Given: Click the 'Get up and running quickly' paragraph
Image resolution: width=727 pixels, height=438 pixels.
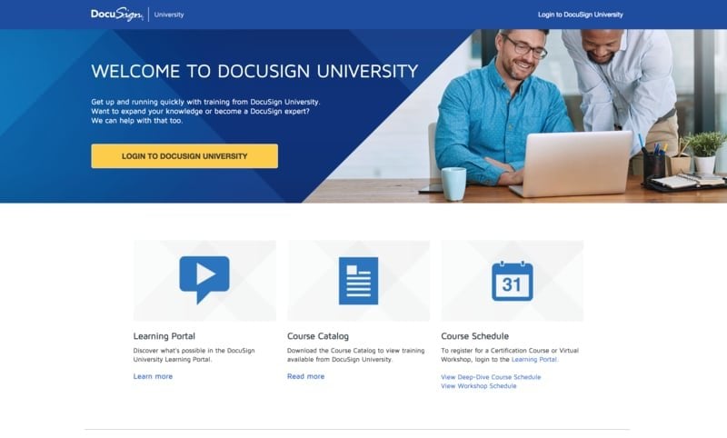Looking at the screenshot, I should coord(205,111).
